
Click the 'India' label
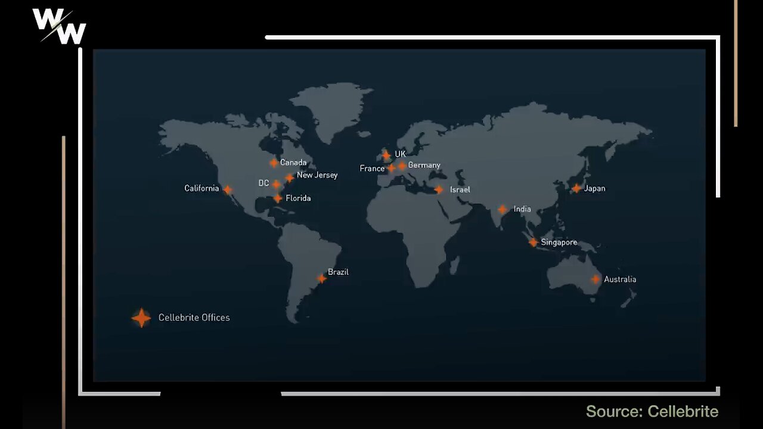click(522, 209)
